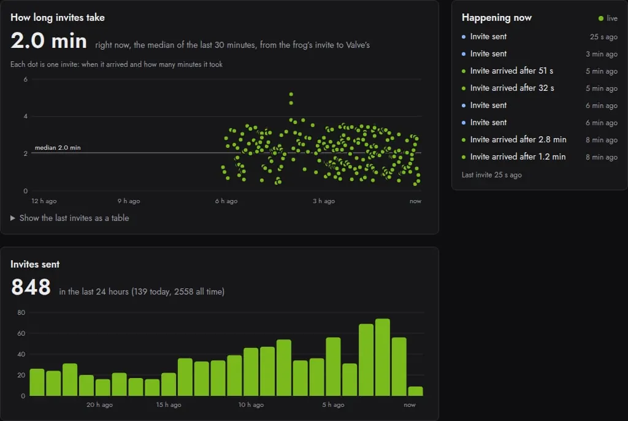
Task: Click the first bar of the Invites sent chart
Action: [37, 382]
